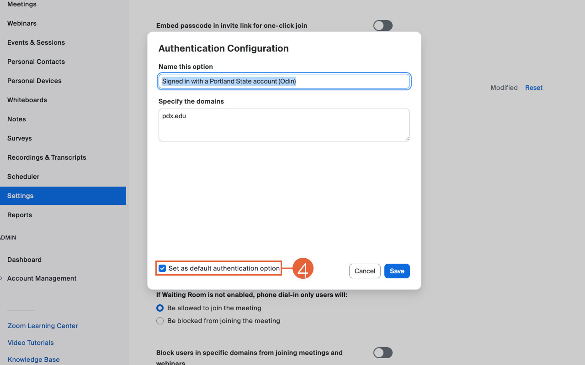Open the Meetings section in the sidebar
Screen dimensions: 585x365
coord(21,4)
